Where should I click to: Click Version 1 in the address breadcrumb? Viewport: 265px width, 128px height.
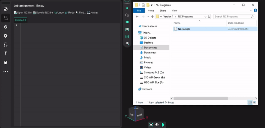click(168, 16)
